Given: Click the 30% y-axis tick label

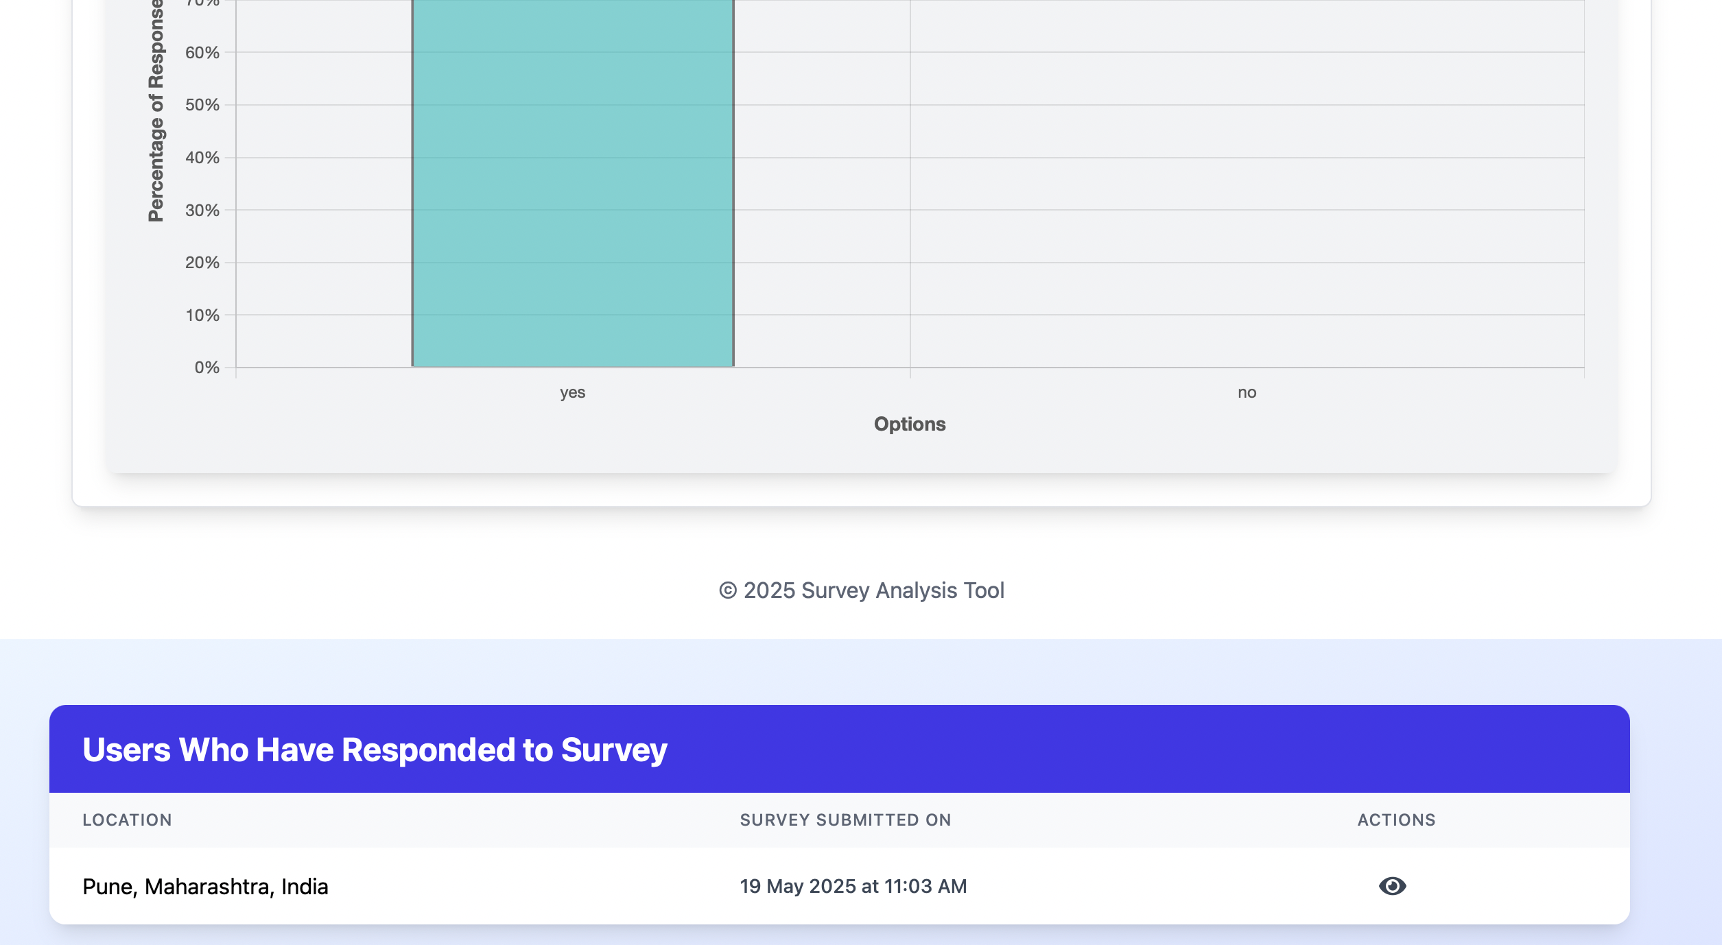Looking at the screenshot, I should click(x=202, y=211).
